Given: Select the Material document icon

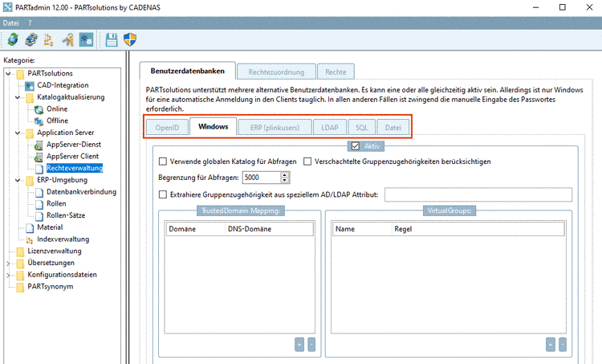Looking at the screenshot, I should [30, 228].
